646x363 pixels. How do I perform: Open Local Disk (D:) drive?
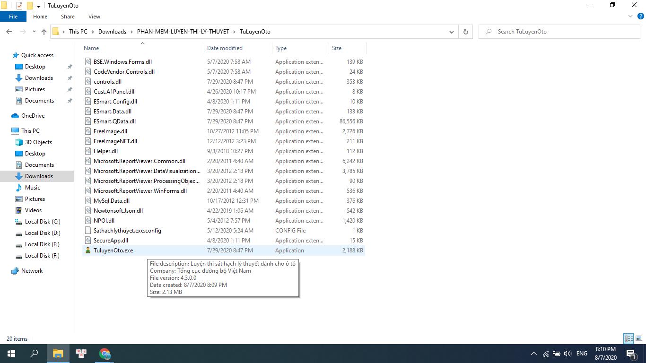43,233
